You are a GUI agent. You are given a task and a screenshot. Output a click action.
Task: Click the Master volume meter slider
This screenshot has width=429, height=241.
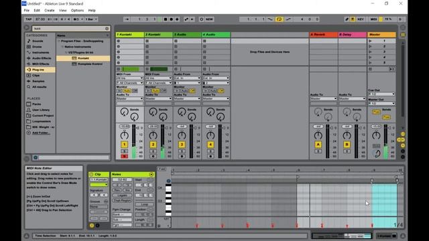pos(385,141)
